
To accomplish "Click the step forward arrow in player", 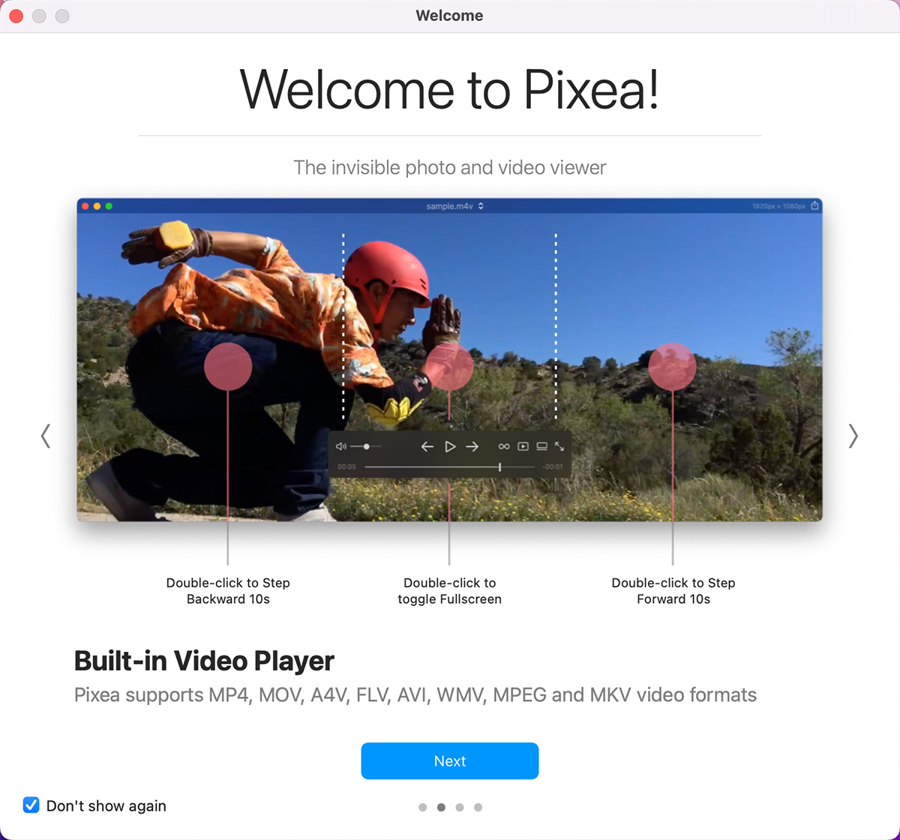I will point(472,446).
